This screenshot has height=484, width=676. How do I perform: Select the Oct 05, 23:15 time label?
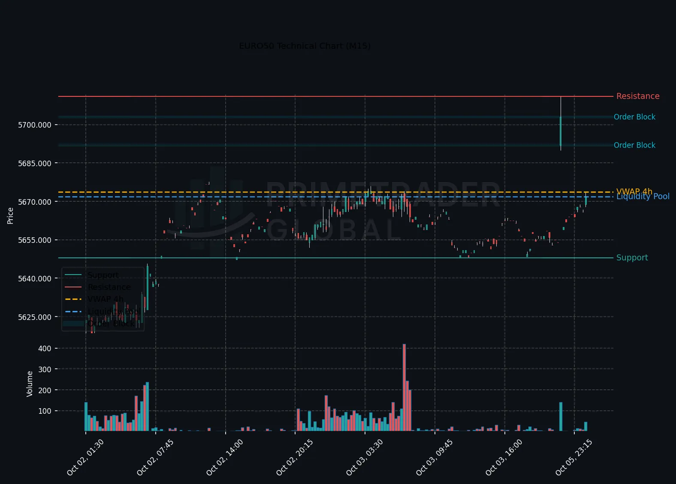pos(573,457)
